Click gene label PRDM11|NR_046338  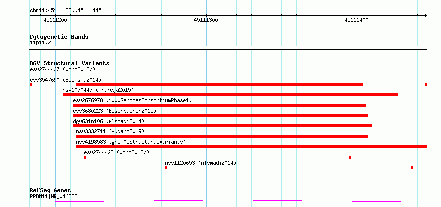[54, 197]
